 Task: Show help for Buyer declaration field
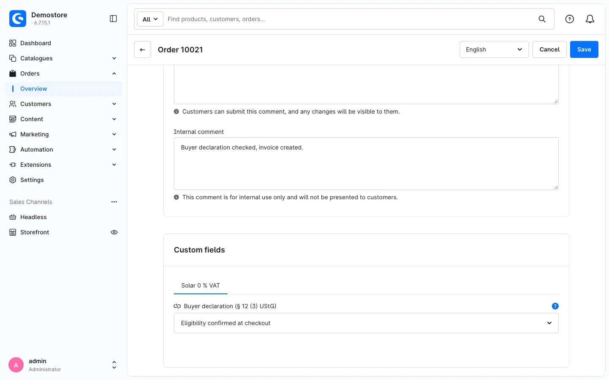click(555, 306)
